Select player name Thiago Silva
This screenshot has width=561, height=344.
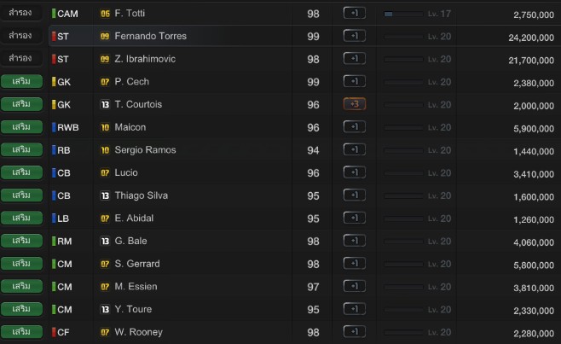point(141,195)
